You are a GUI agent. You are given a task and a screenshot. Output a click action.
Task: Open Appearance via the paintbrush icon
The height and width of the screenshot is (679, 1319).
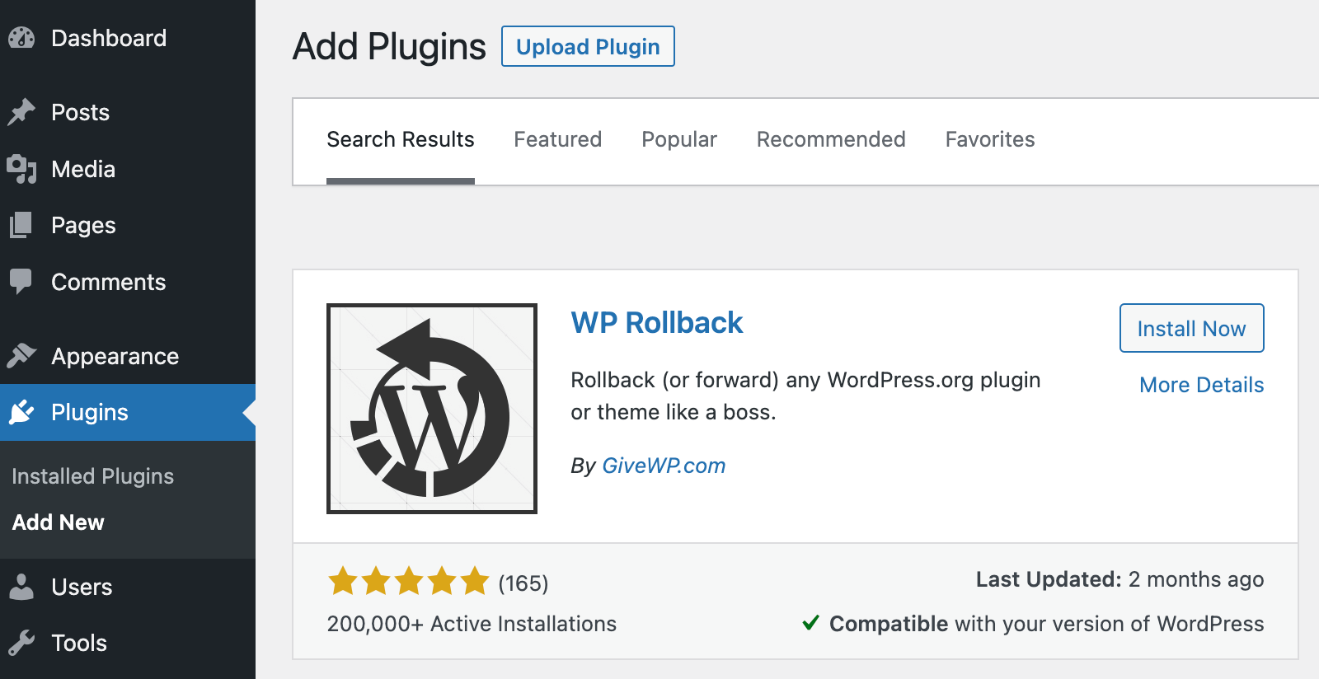(21, 355)
